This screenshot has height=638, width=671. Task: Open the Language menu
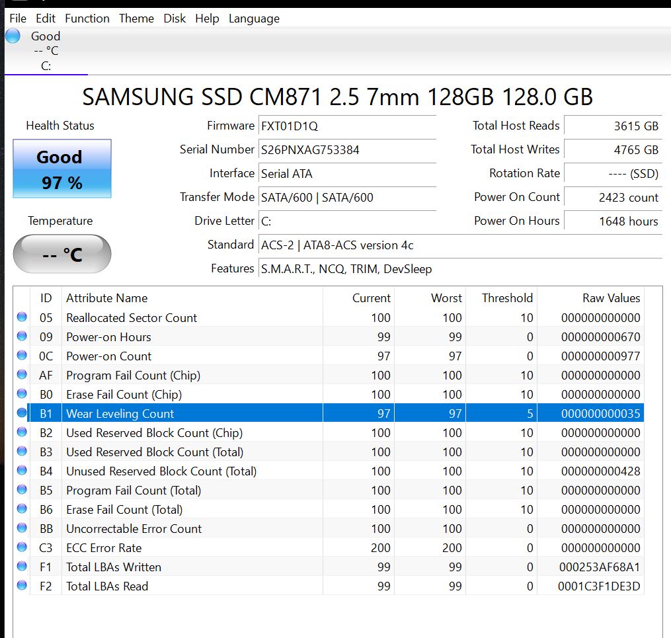click(254, 19)
